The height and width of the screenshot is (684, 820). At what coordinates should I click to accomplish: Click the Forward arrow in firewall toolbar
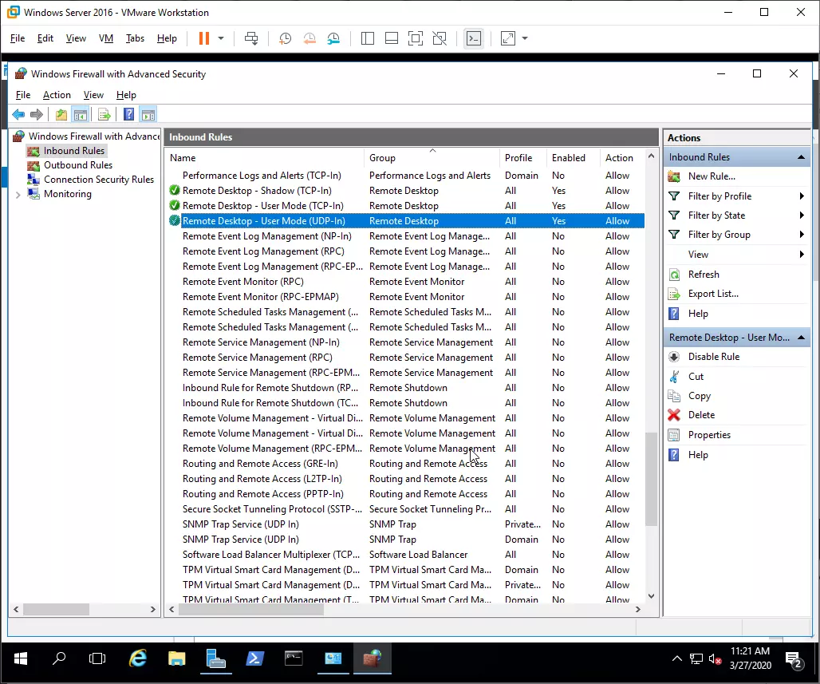pyautogui.click(x=37, y=114)
